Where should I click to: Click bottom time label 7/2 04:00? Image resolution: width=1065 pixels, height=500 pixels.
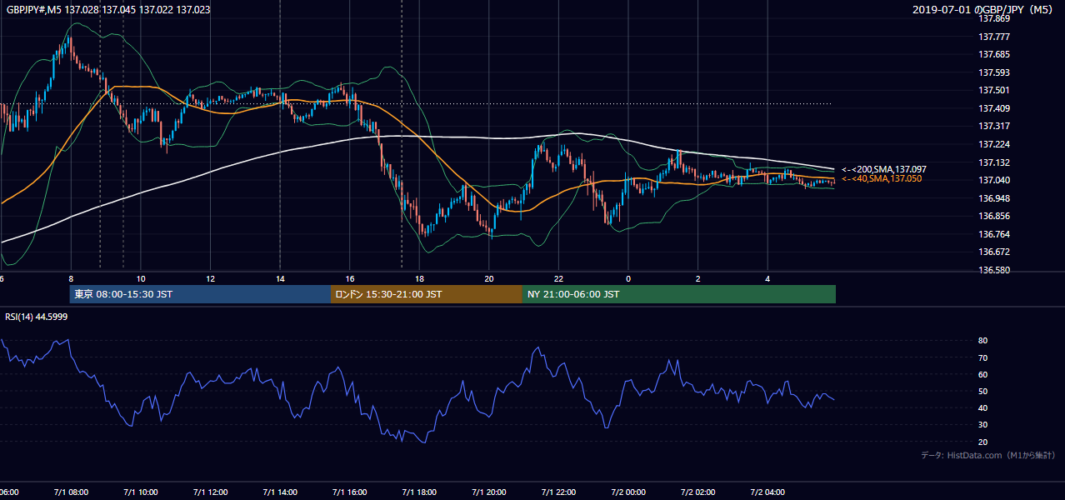[x=768, y=492]
